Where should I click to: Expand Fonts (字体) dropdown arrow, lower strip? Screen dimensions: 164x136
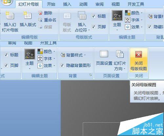click(54, 59)
